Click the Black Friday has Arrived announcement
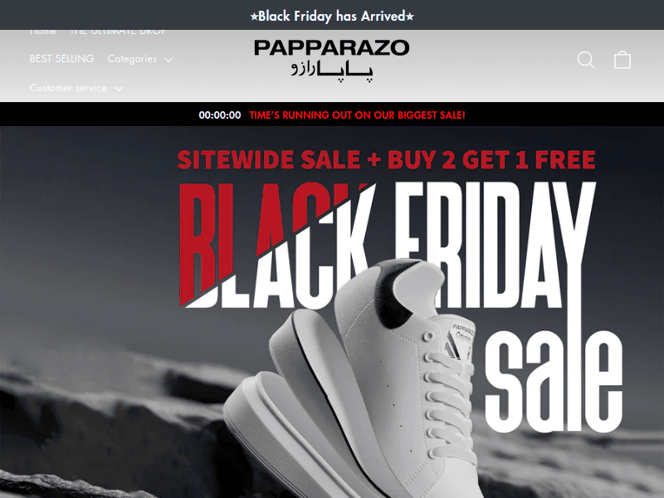664x498 pixels. tap(332, 16)
